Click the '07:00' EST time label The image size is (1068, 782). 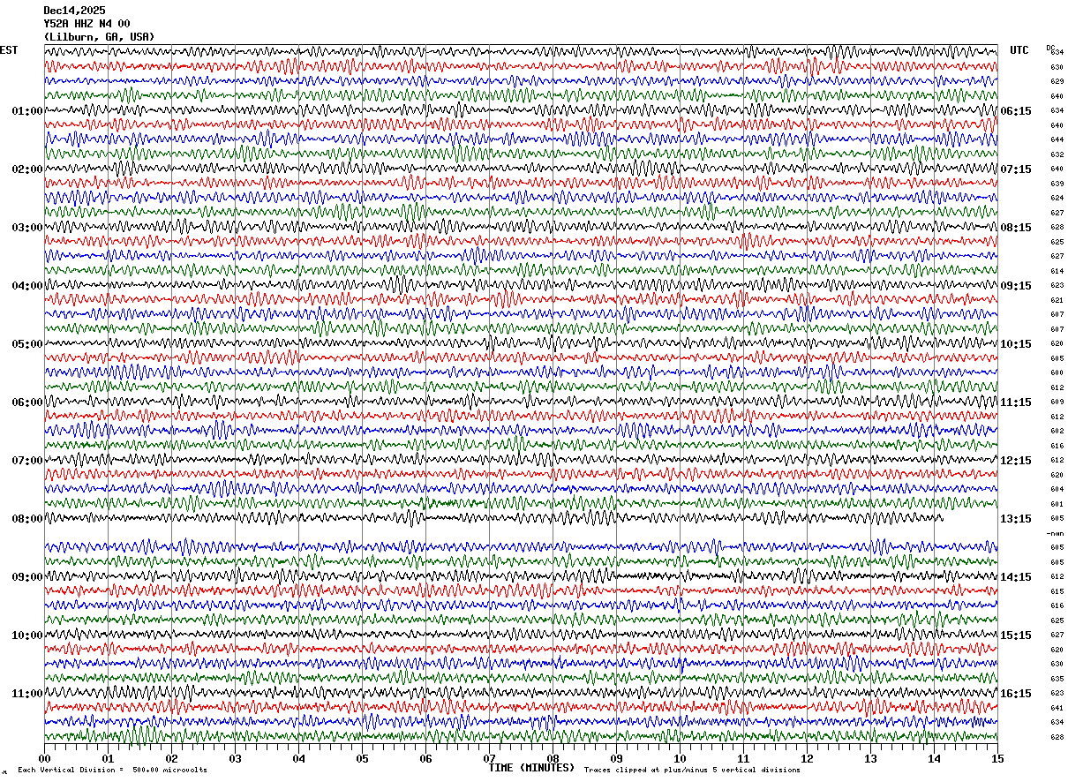tap(27, 461)
